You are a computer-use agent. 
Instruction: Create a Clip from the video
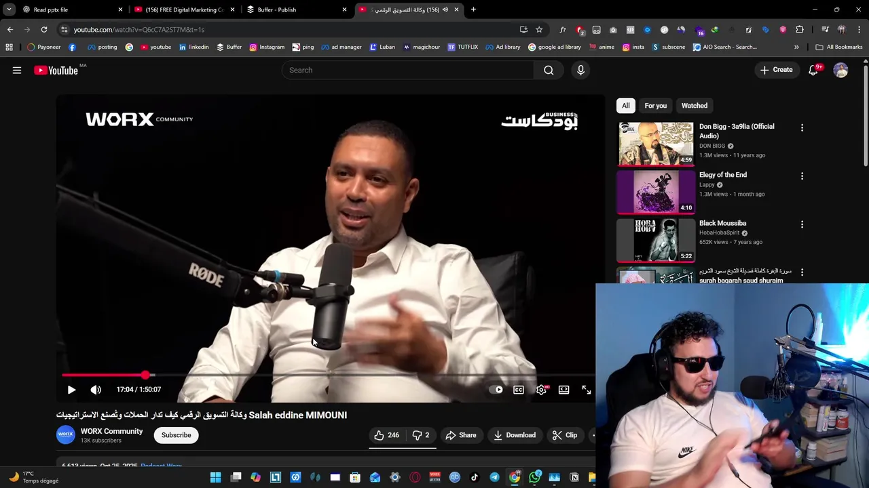pyautogui.click(x=565, y=435)
